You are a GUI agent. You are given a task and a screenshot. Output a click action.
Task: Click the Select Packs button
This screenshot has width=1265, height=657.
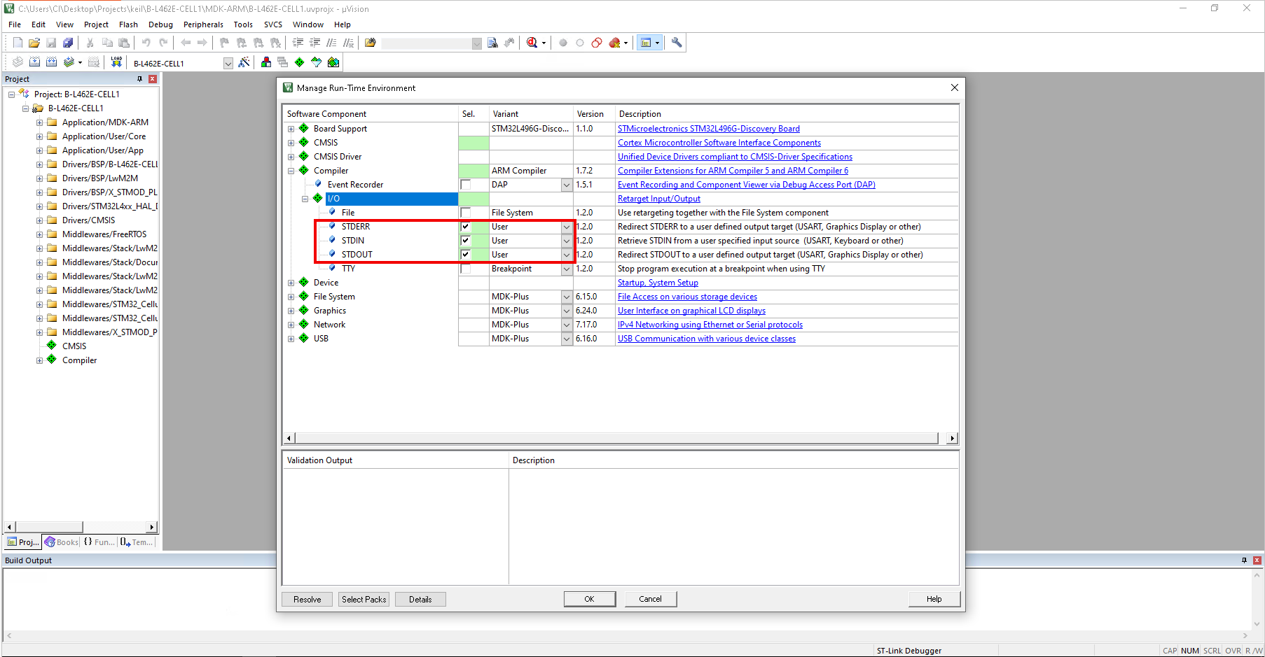click(x=364, y=600)
